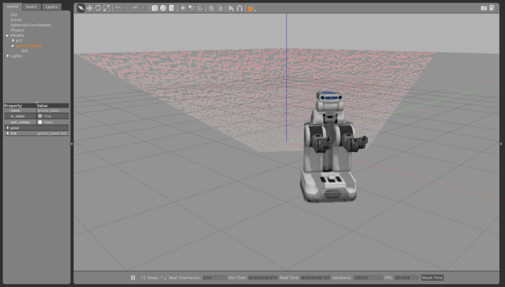Viewport: 505px width, 287px height.
Task: Expand the Lights tree node
Action: pyautogui.click(x=8, y=56)
